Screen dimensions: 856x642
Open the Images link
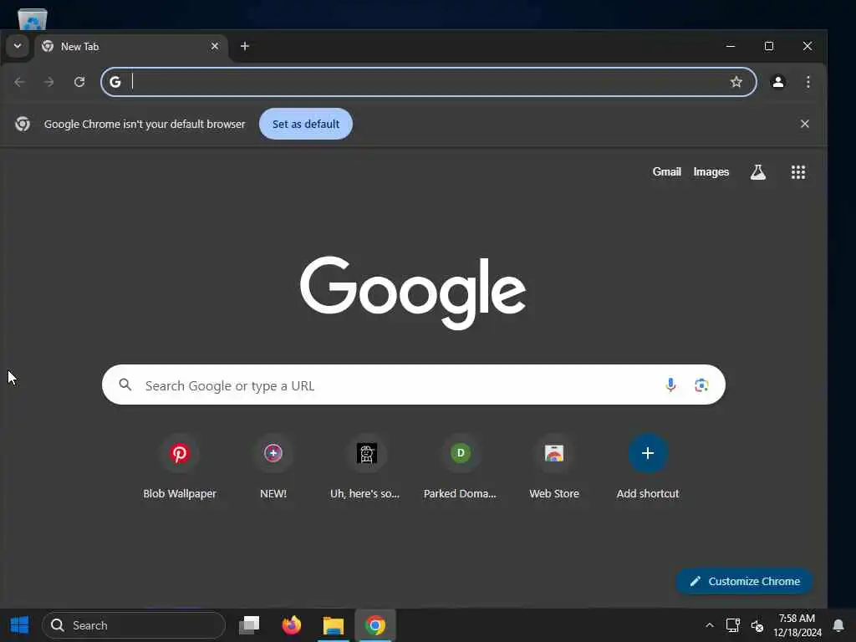711,172
